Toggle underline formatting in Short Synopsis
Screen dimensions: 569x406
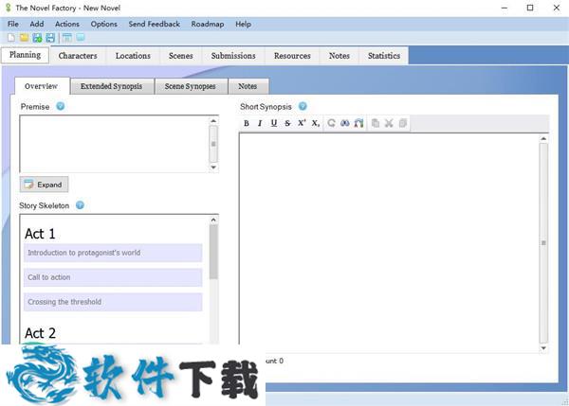point(274,123)
